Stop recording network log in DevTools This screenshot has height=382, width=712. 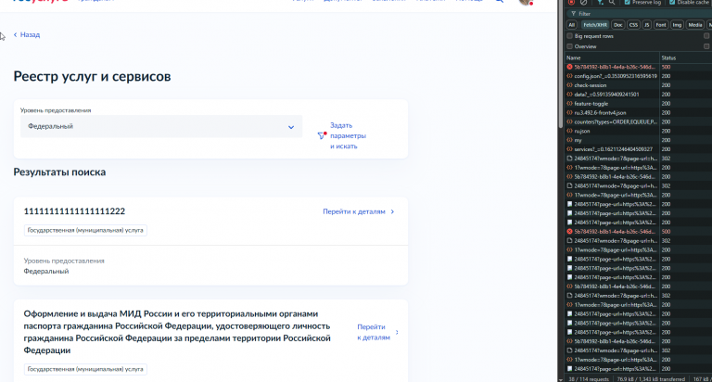tap(571, 2)
